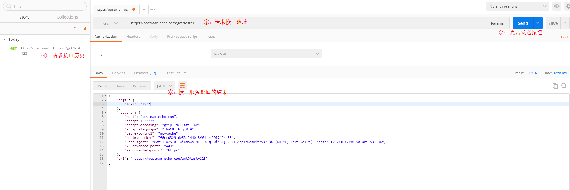The image size is (570, 190).
Task: Switch to the Collections tab
Action: (x=67, y=17)
